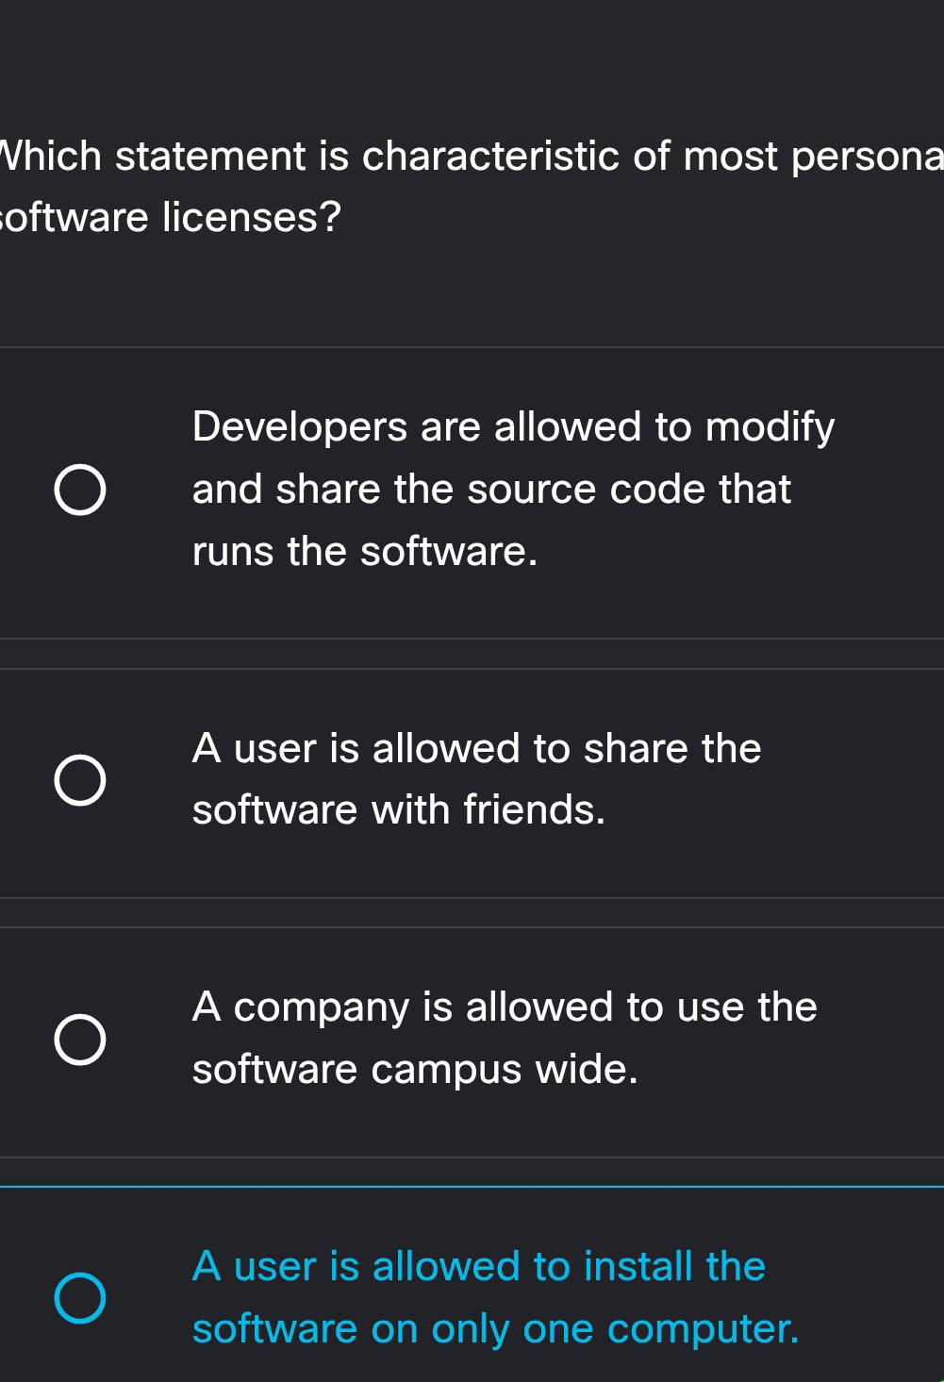Click the text 'A user is allowed to share the'

476,749
